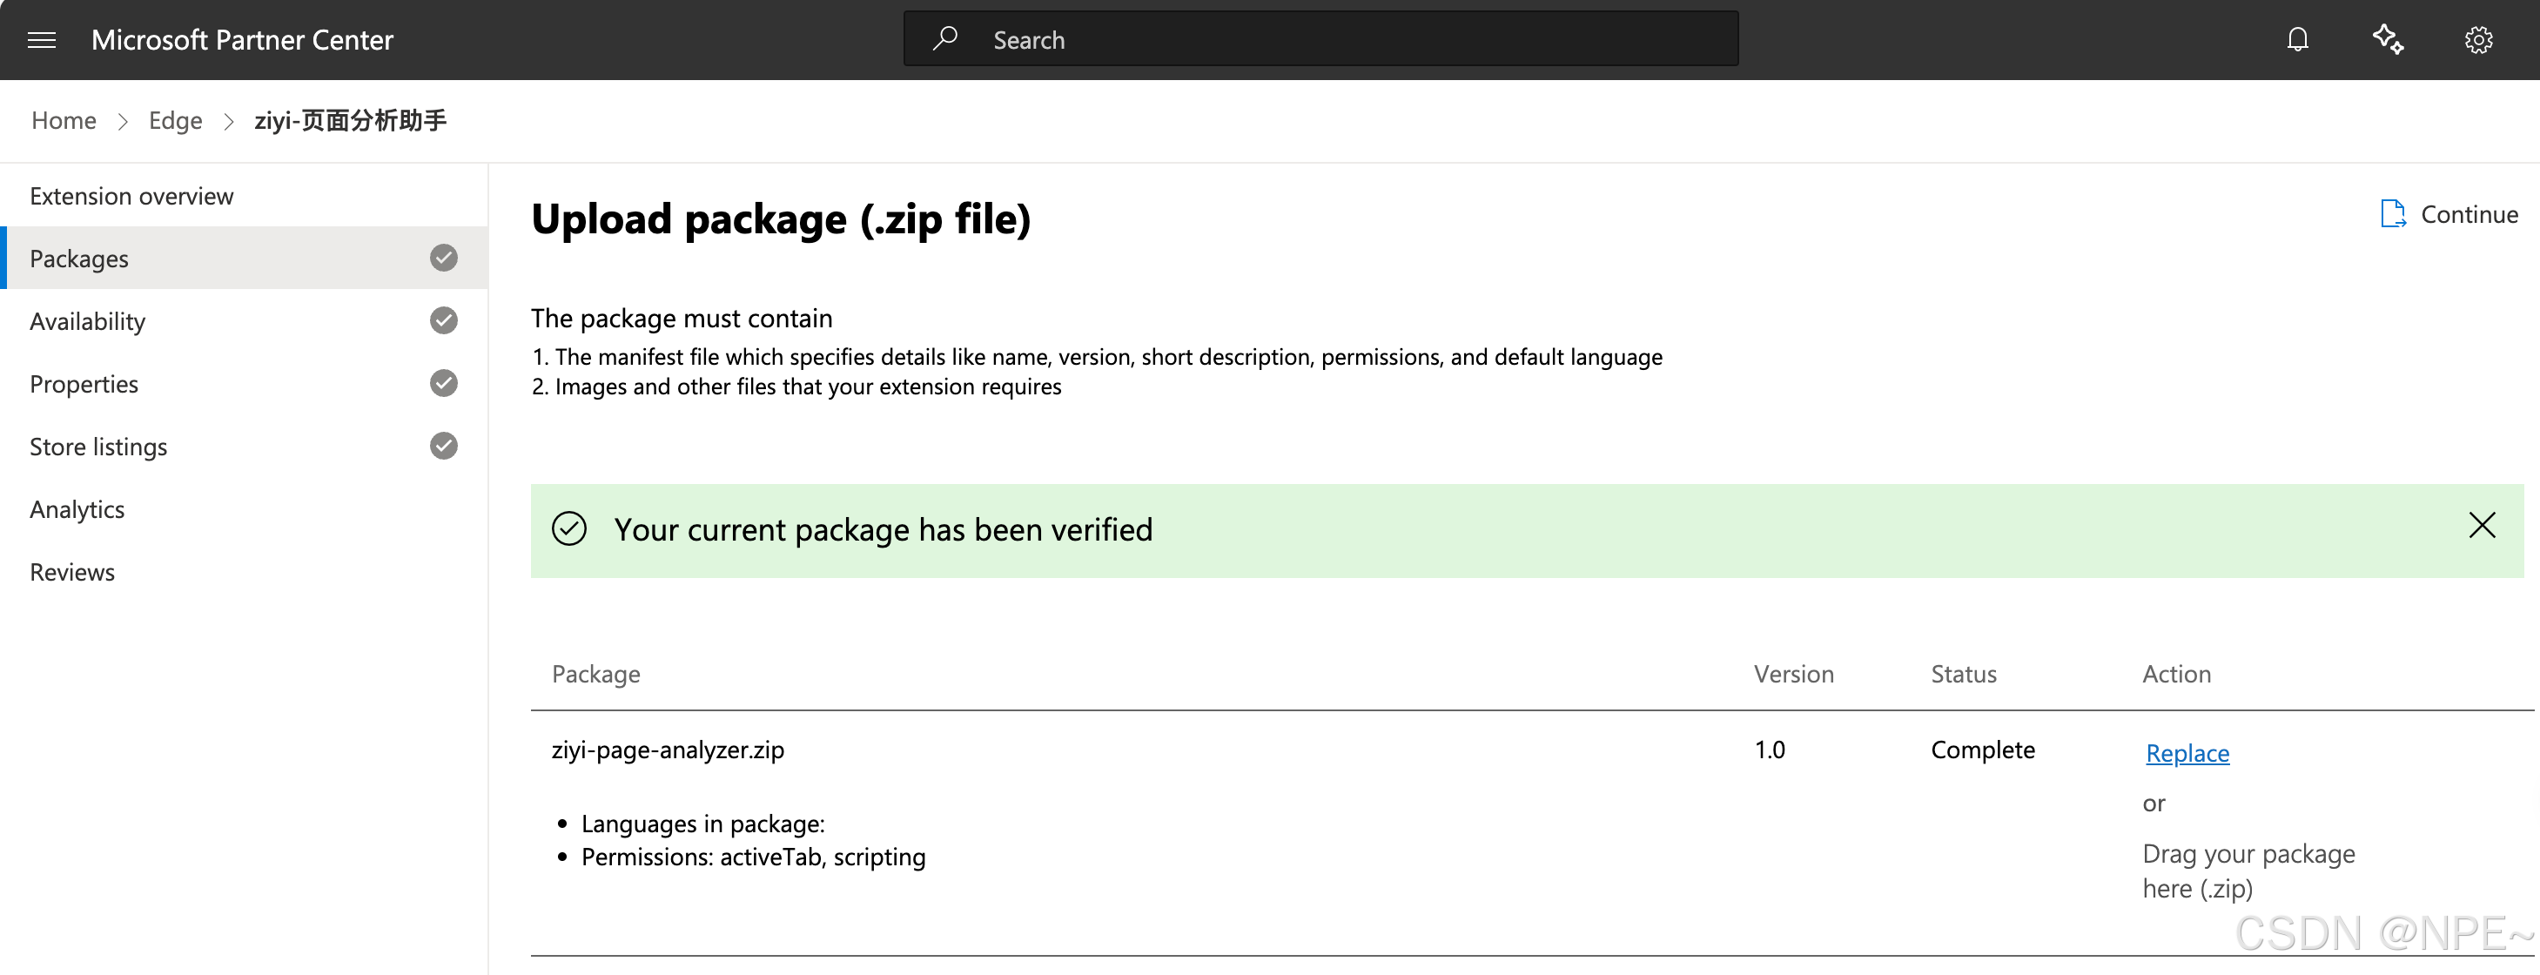Image resolution: width=2540 pixels, height=975 pixels.
Task: Click the Packages completed checkmark
Action: pos(444,259)
